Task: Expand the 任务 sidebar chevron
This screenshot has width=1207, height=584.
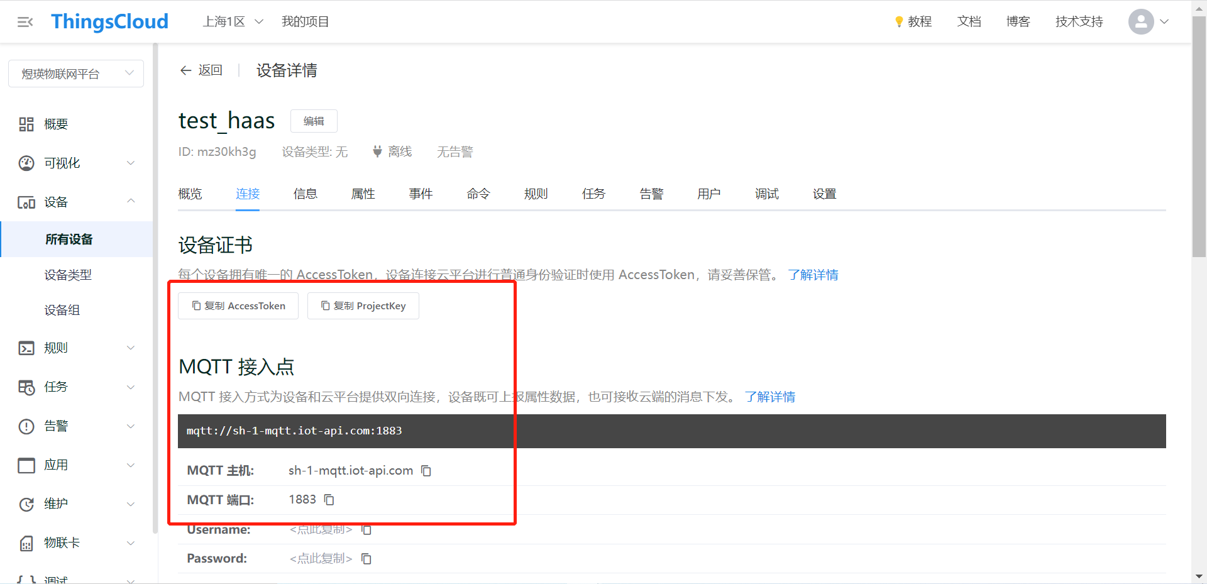Action: pos(131,387)
